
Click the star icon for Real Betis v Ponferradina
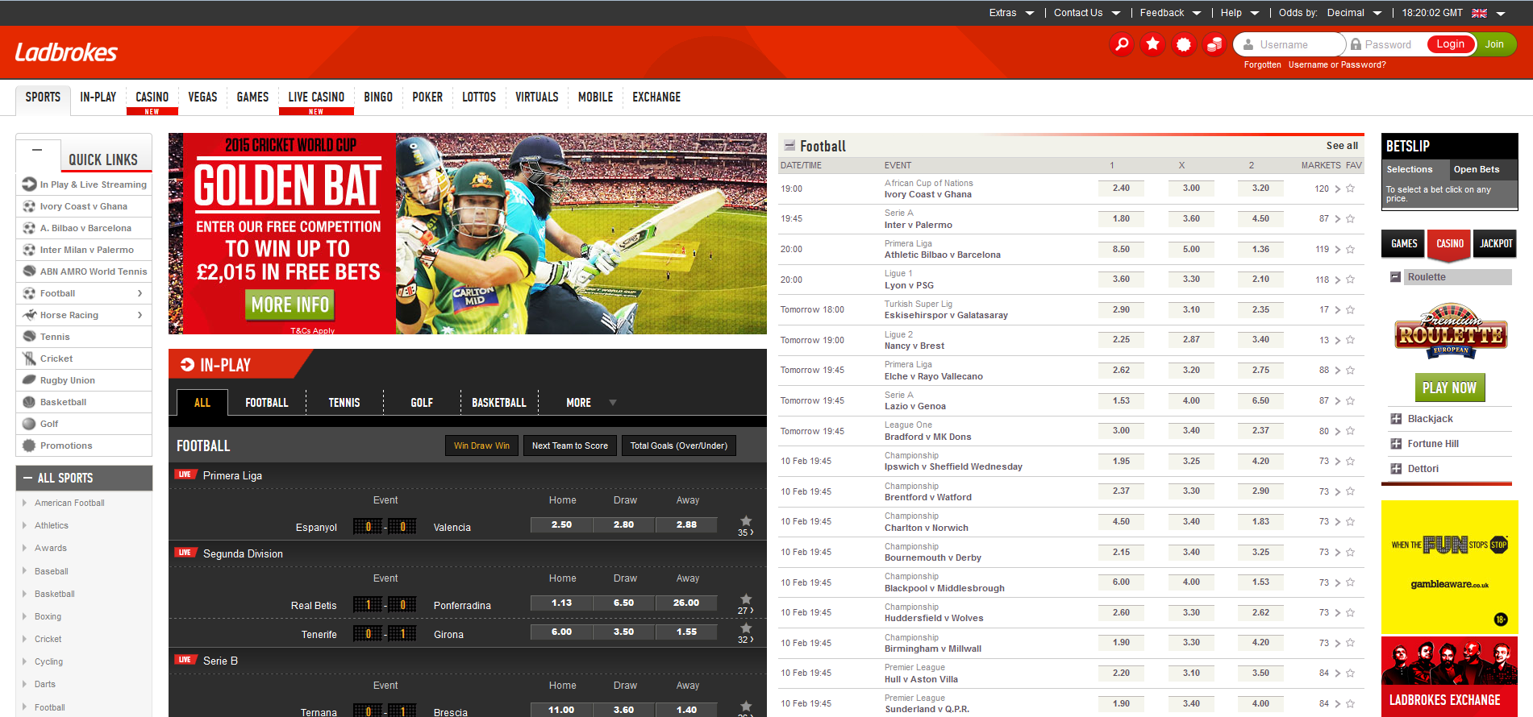pos(746,599)
